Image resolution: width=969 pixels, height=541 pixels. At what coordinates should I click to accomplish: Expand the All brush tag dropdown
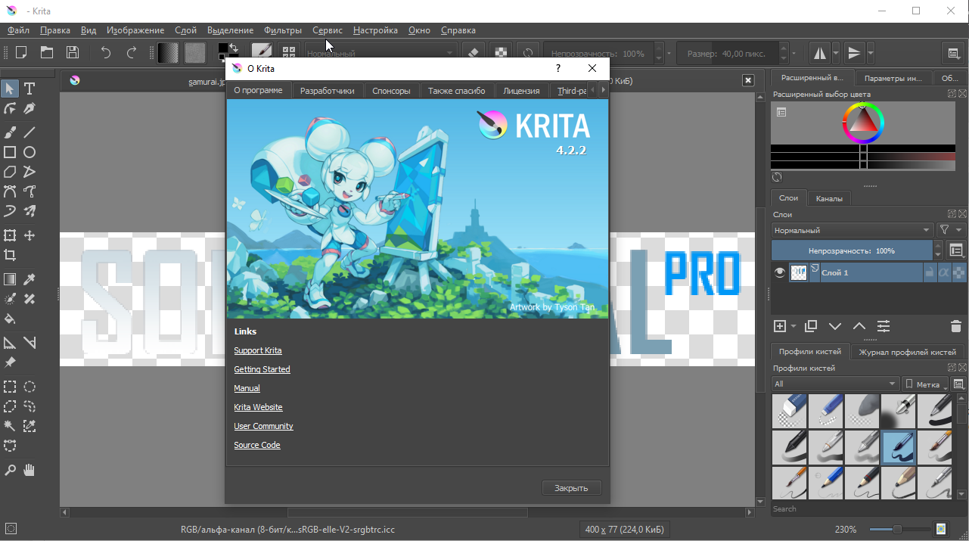coord(834,384)
